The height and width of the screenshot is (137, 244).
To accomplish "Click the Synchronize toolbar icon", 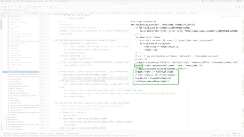I will pyautogui.click(x=8, y=7).
